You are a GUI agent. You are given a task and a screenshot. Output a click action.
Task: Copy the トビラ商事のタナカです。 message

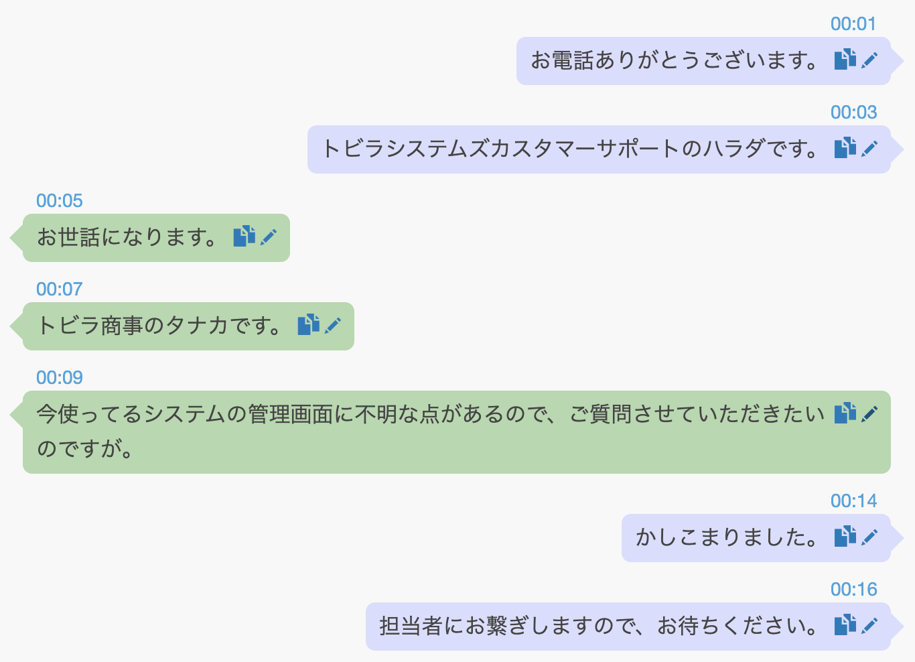pos(309,326)
